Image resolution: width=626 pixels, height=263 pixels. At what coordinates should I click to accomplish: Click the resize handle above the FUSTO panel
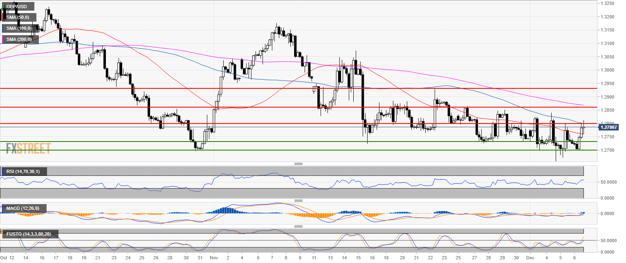pyautogui.click(x=298, y=226)
